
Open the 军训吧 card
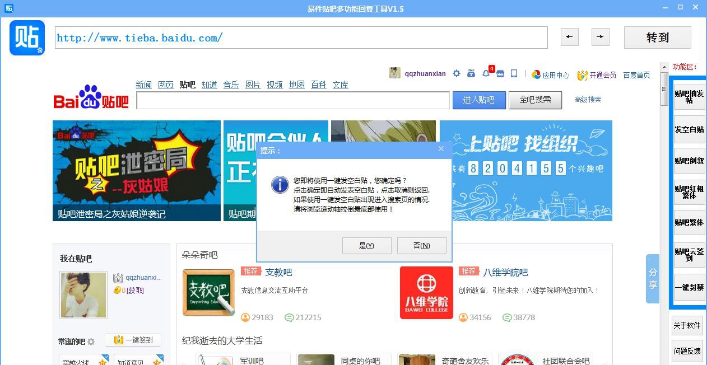click(x=243, y=359)
